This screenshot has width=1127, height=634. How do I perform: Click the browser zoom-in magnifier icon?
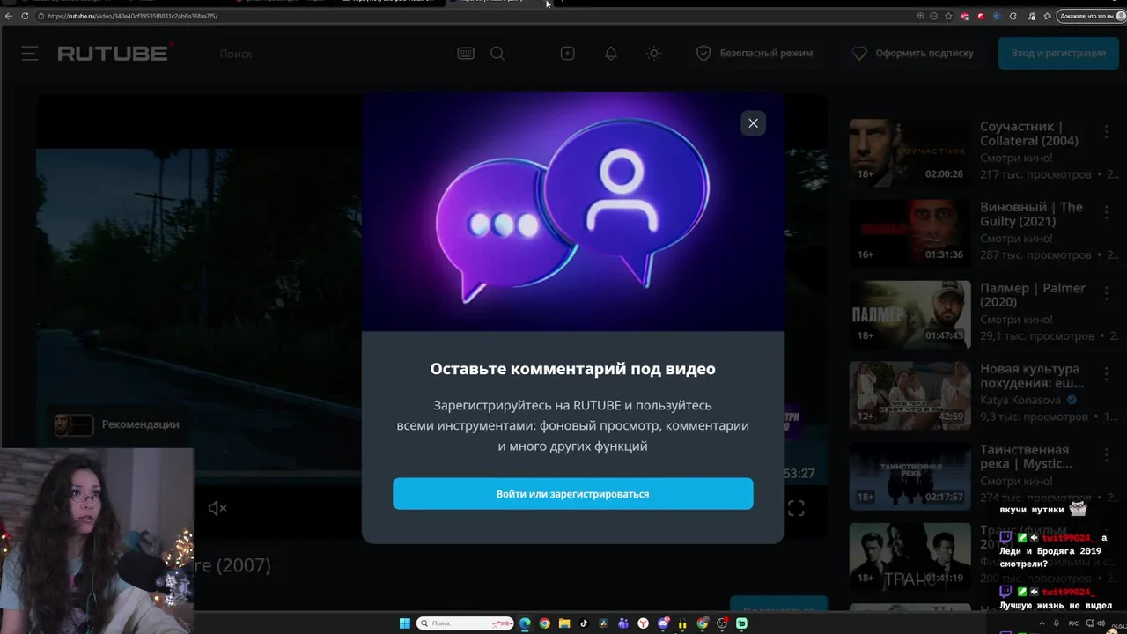pyautogui.click(x=921, y=16)
